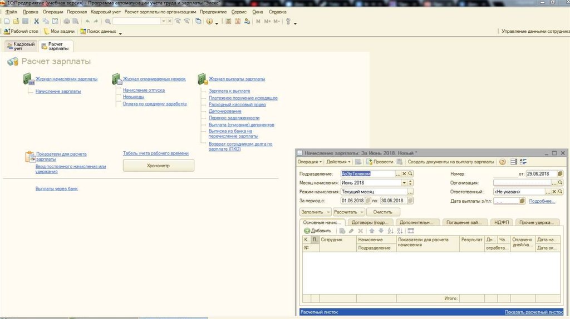The image size is (570, 319).
Task: Switch to the Кадровый учет tab
Action: 21,46
